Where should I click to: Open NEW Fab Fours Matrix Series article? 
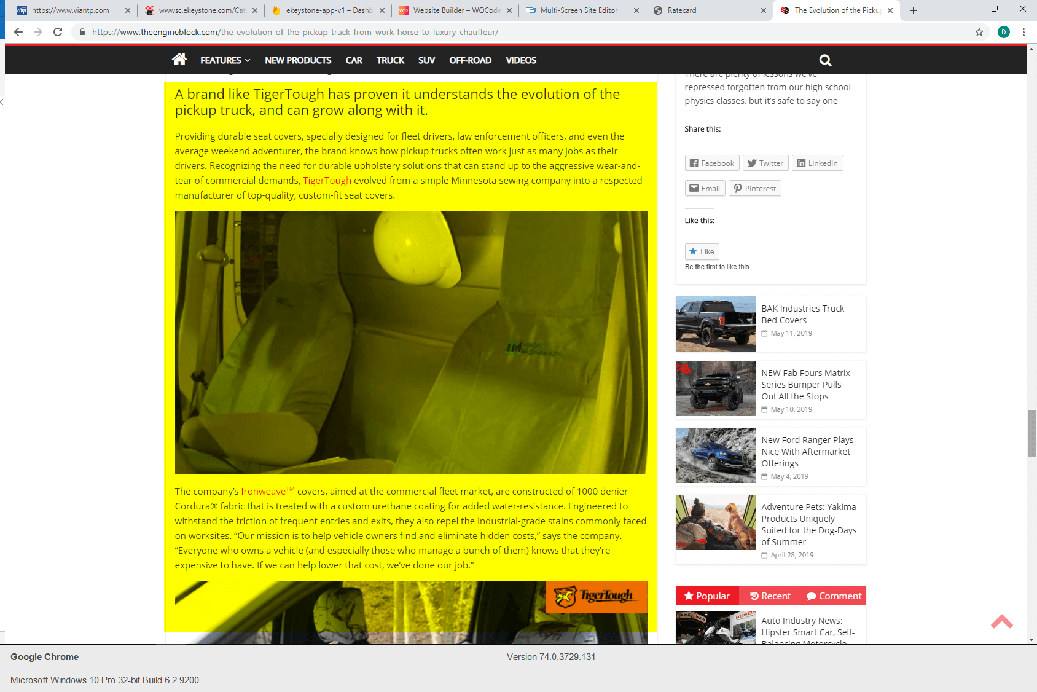click(805, 385)
